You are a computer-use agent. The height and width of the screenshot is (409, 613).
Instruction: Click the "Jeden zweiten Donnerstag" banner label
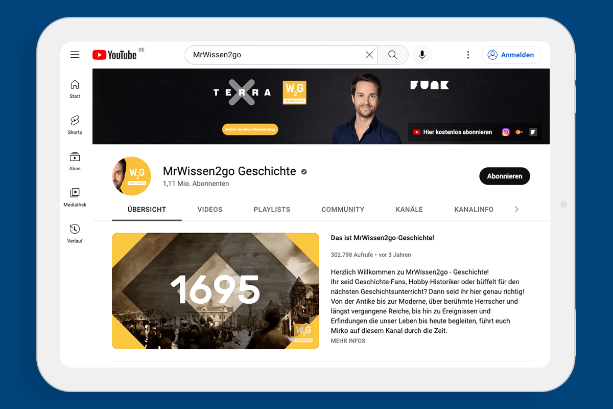tap(250, 130)
